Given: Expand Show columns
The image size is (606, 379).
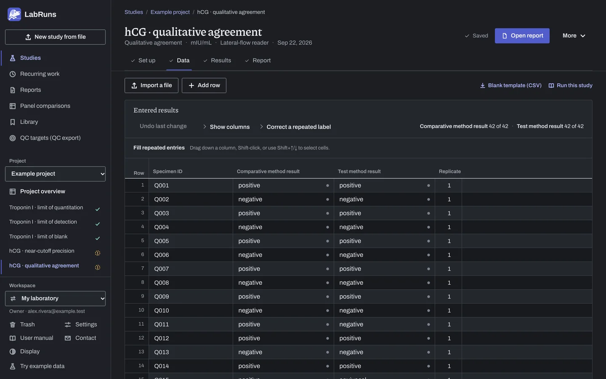Looking at the screenshot, I should click(x=226, y=127).
